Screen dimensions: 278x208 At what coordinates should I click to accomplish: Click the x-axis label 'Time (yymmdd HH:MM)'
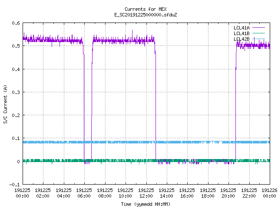(x=146, y=204)
